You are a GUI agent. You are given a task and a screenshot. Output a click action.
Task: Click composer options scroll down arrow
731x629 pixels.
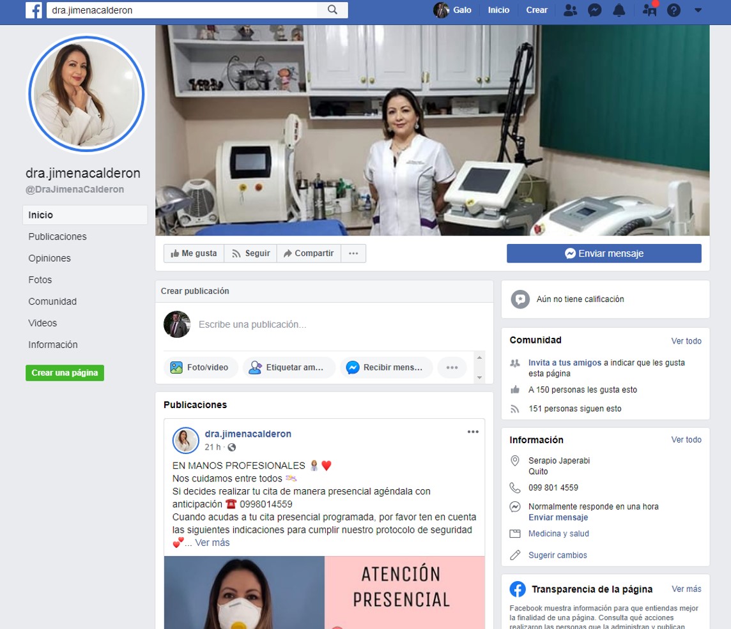tap(479, 377)
